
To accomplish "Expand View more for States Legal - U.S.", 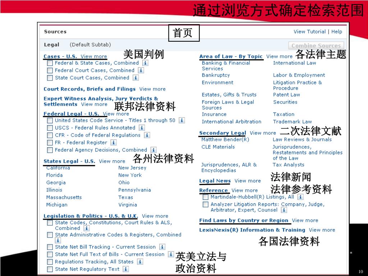I will pos(112,161).
